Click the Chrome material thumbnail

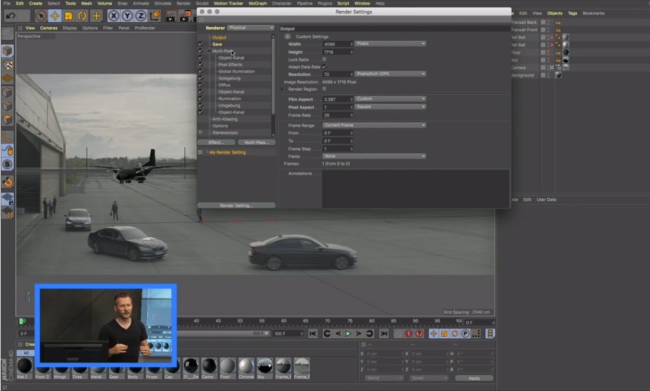click(246, 366)
